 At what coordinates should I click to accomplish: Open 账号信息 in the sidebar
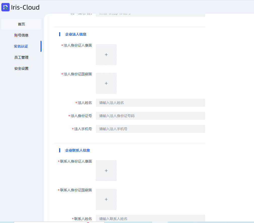coord(21,35)
